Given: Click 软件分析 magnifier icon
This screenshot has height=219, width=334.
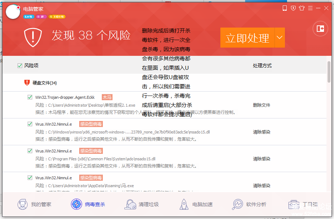Looking at the screenshot, I should (237, 204).
